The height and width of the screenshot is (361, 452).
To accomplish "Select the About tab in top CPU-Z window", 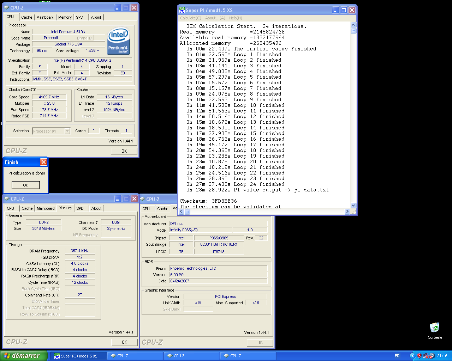I will 96,17.
